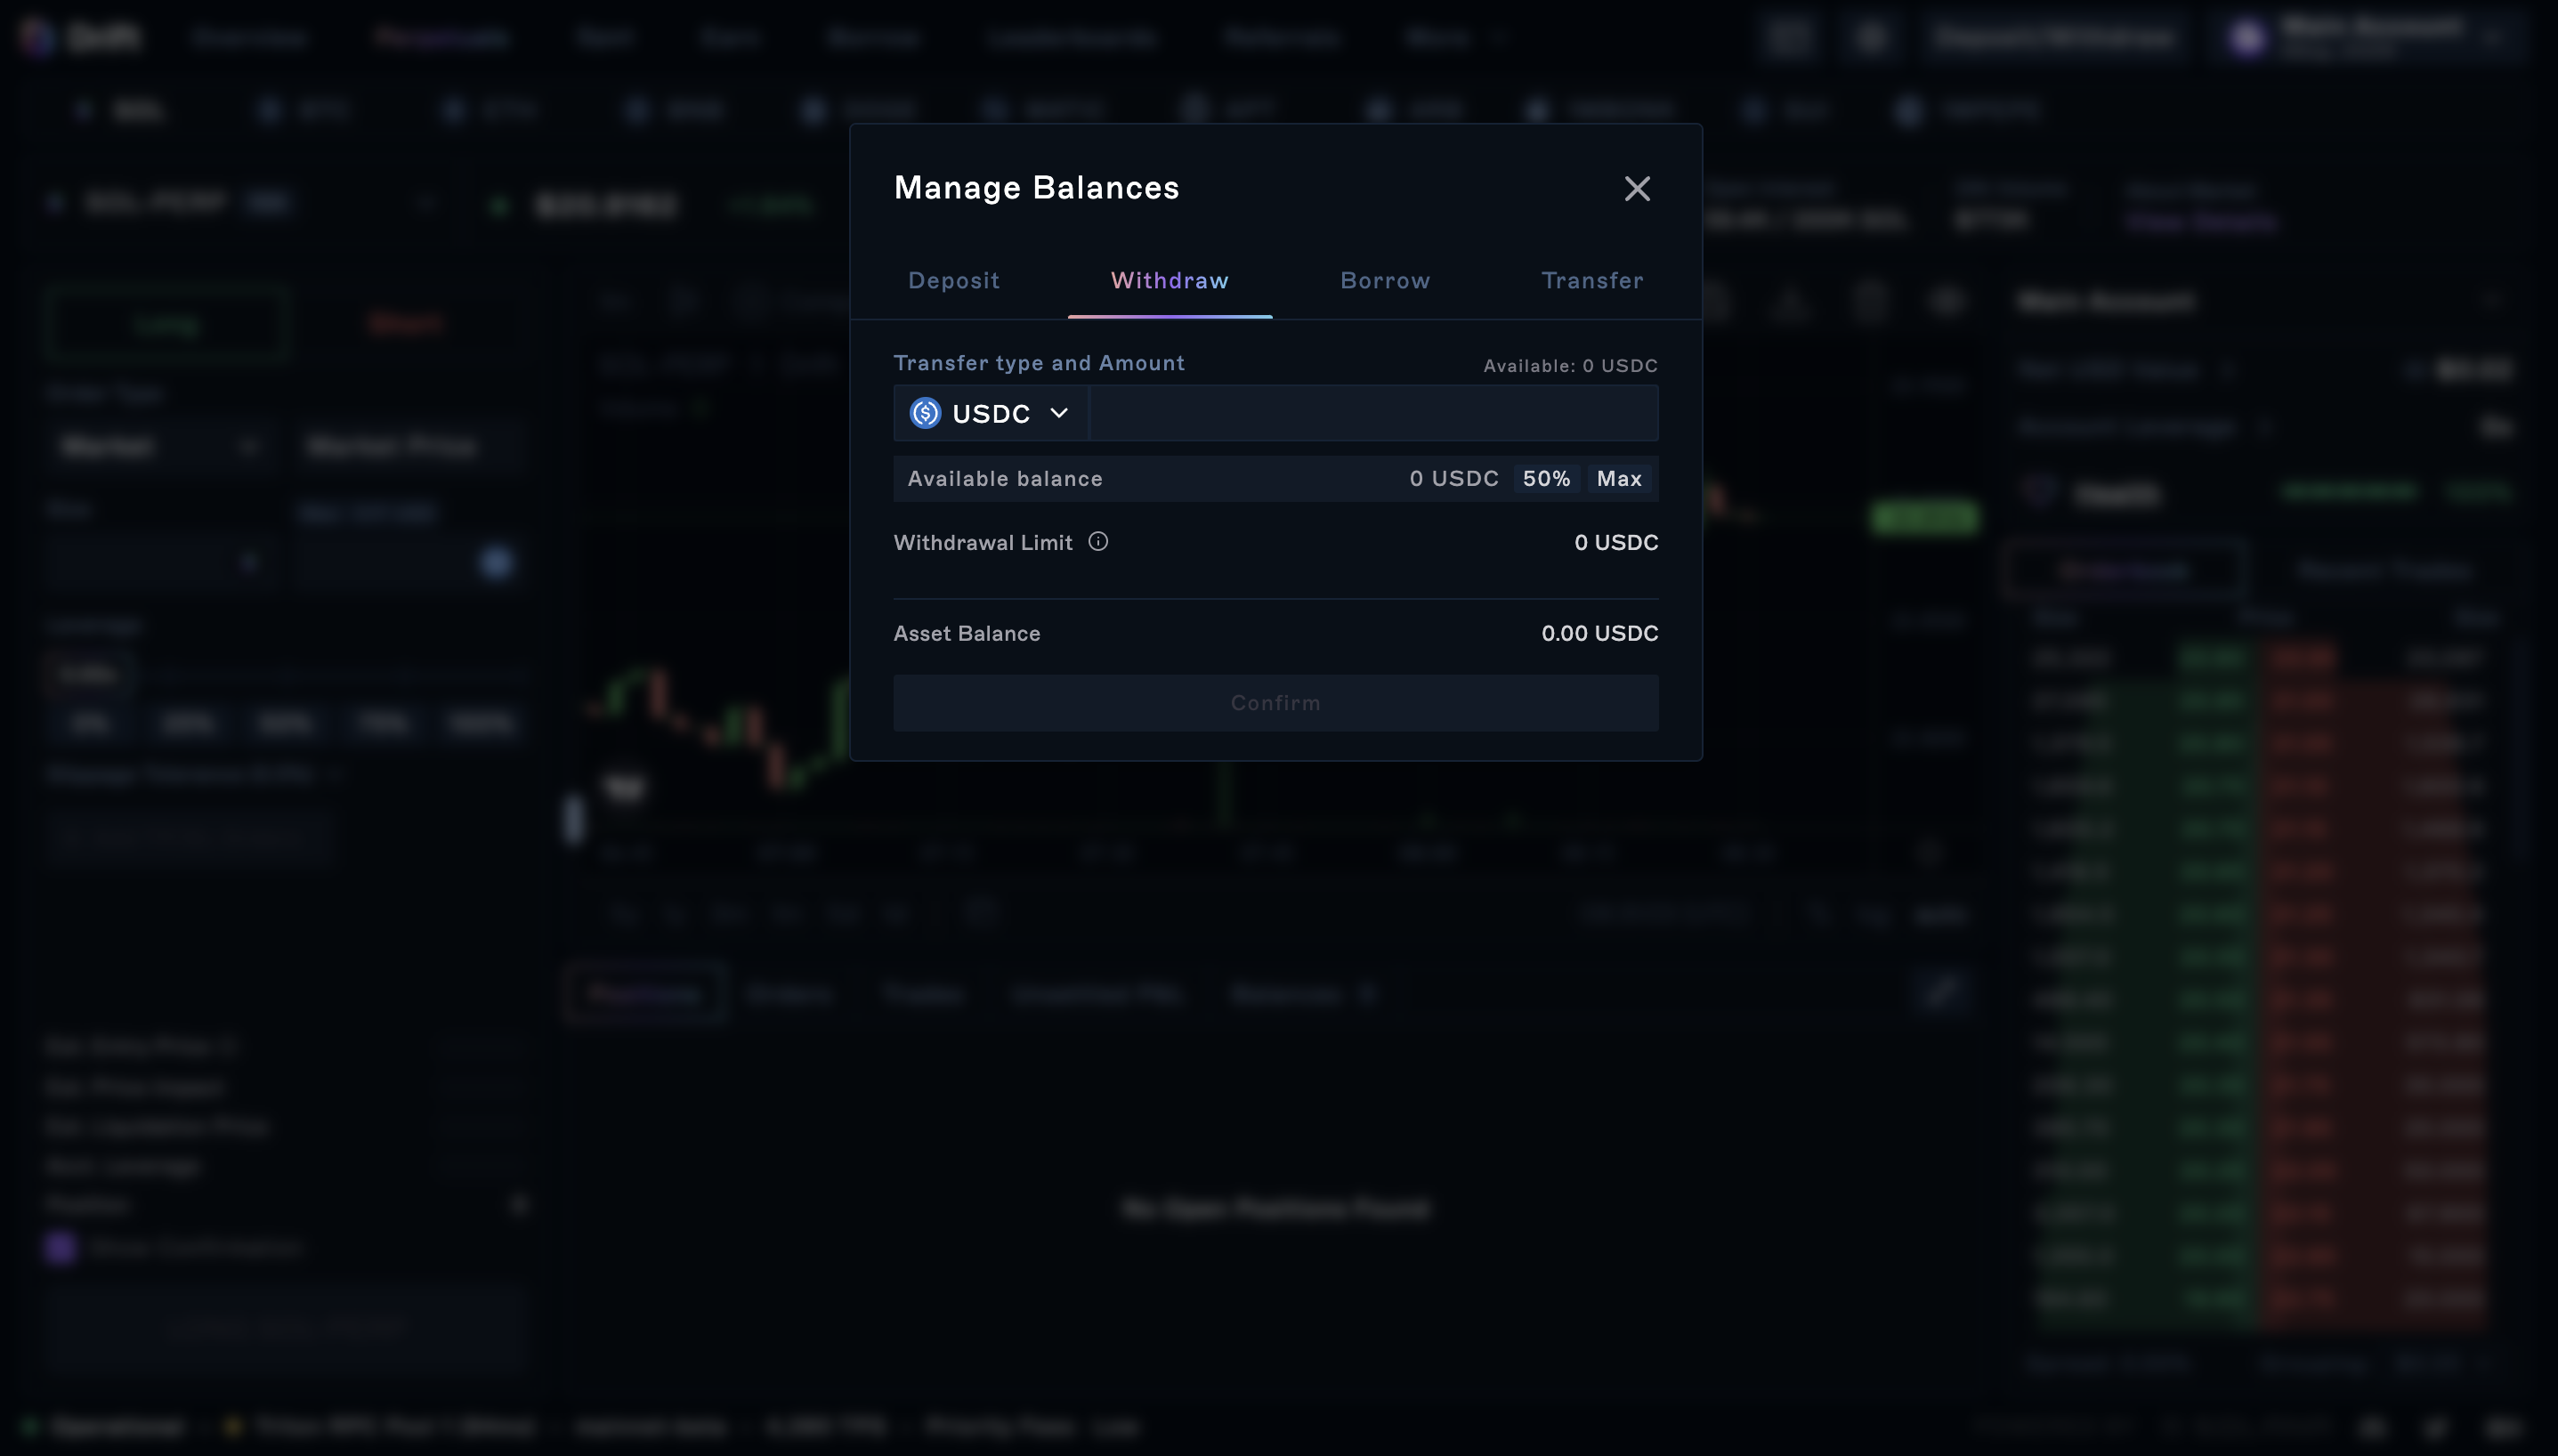Toggle the blurred Show Confirmation checkbox

60,1248
